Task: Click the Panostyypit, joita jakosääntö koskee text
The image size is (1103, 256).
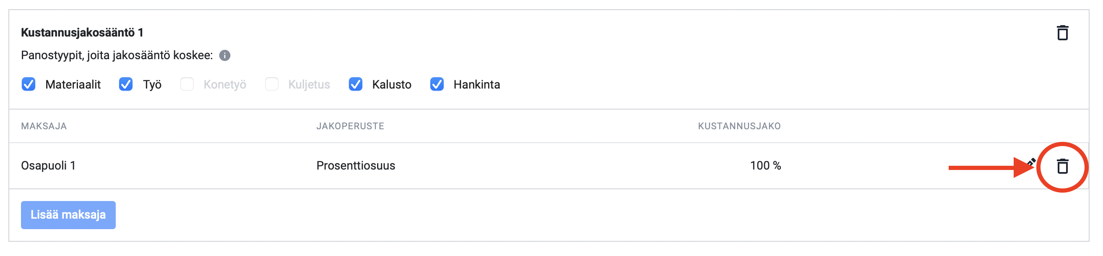Action: (x=117, y=55)
